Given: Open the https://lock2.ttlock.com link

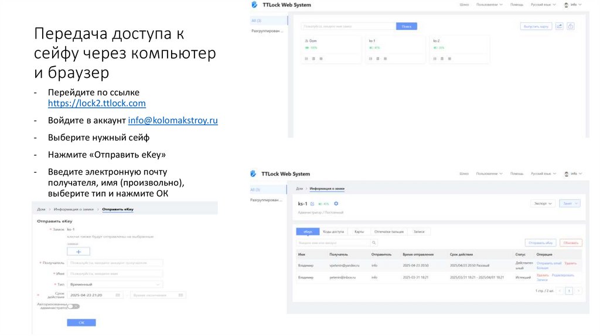Looking at the screenshot, I should (x=97, y=103).
